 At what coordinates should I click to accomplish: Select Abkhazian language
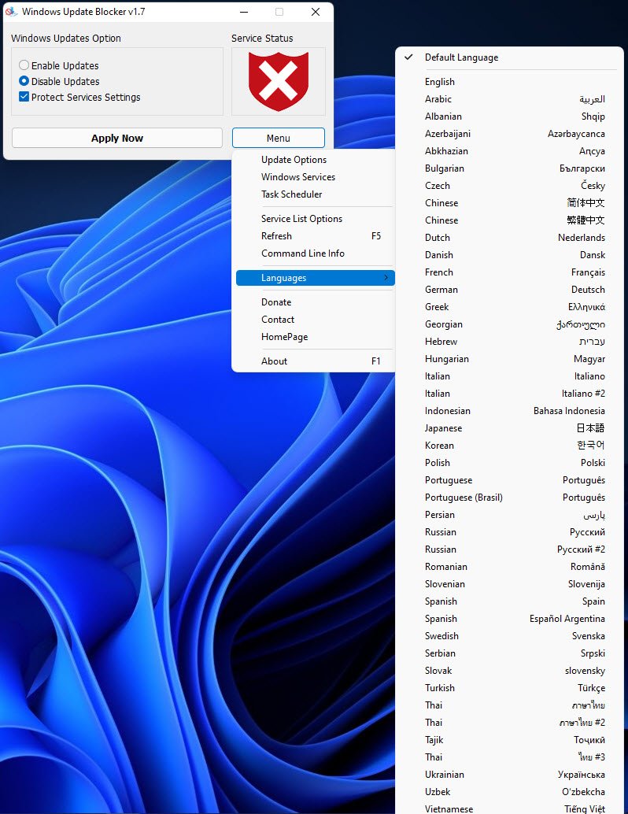coord(509,151)
